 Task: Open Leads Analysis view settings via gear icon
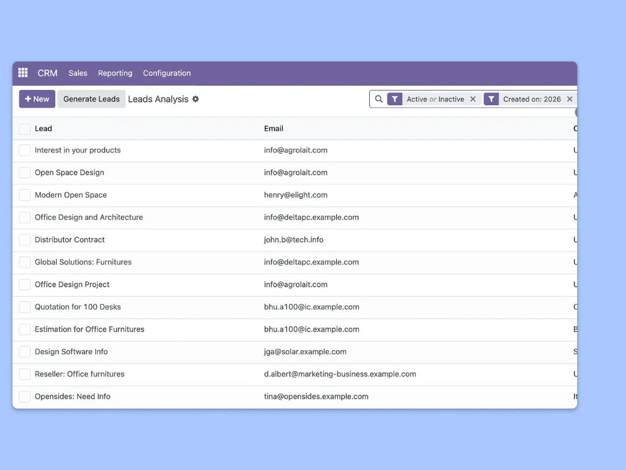pyautogui.click(x=194, y=99)
